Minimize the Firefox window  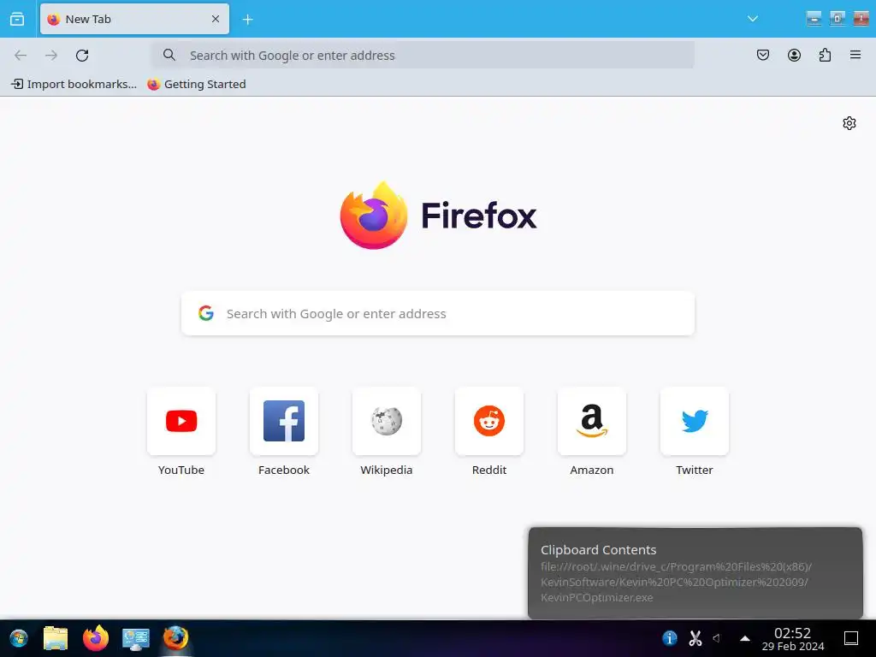coord(814,19)
